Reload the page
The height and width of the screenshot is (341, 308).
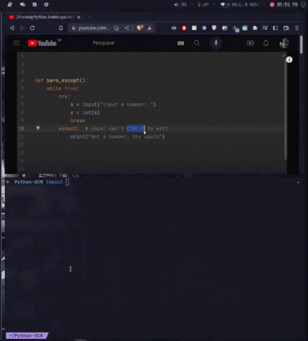click(32, 28)
